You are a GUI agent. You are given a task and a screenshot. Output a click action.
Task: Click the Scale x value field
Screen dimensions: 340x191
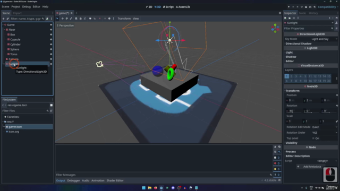(x=294, y=121)
